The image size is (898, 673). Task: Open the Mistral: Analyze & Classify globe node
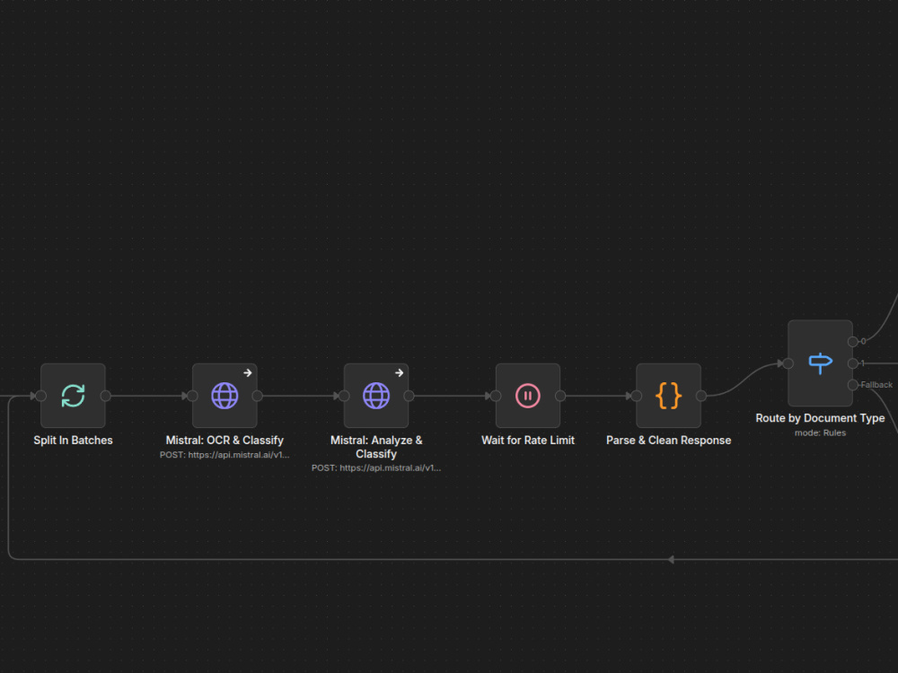376,396
